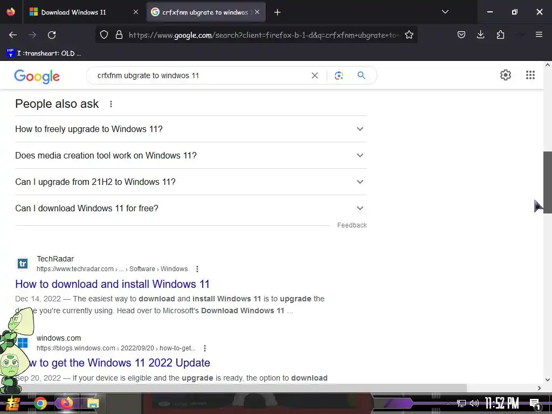This screenshot has height=414, width=552.
Task: Open the network icon in system tray
Action: pos(461,403)
